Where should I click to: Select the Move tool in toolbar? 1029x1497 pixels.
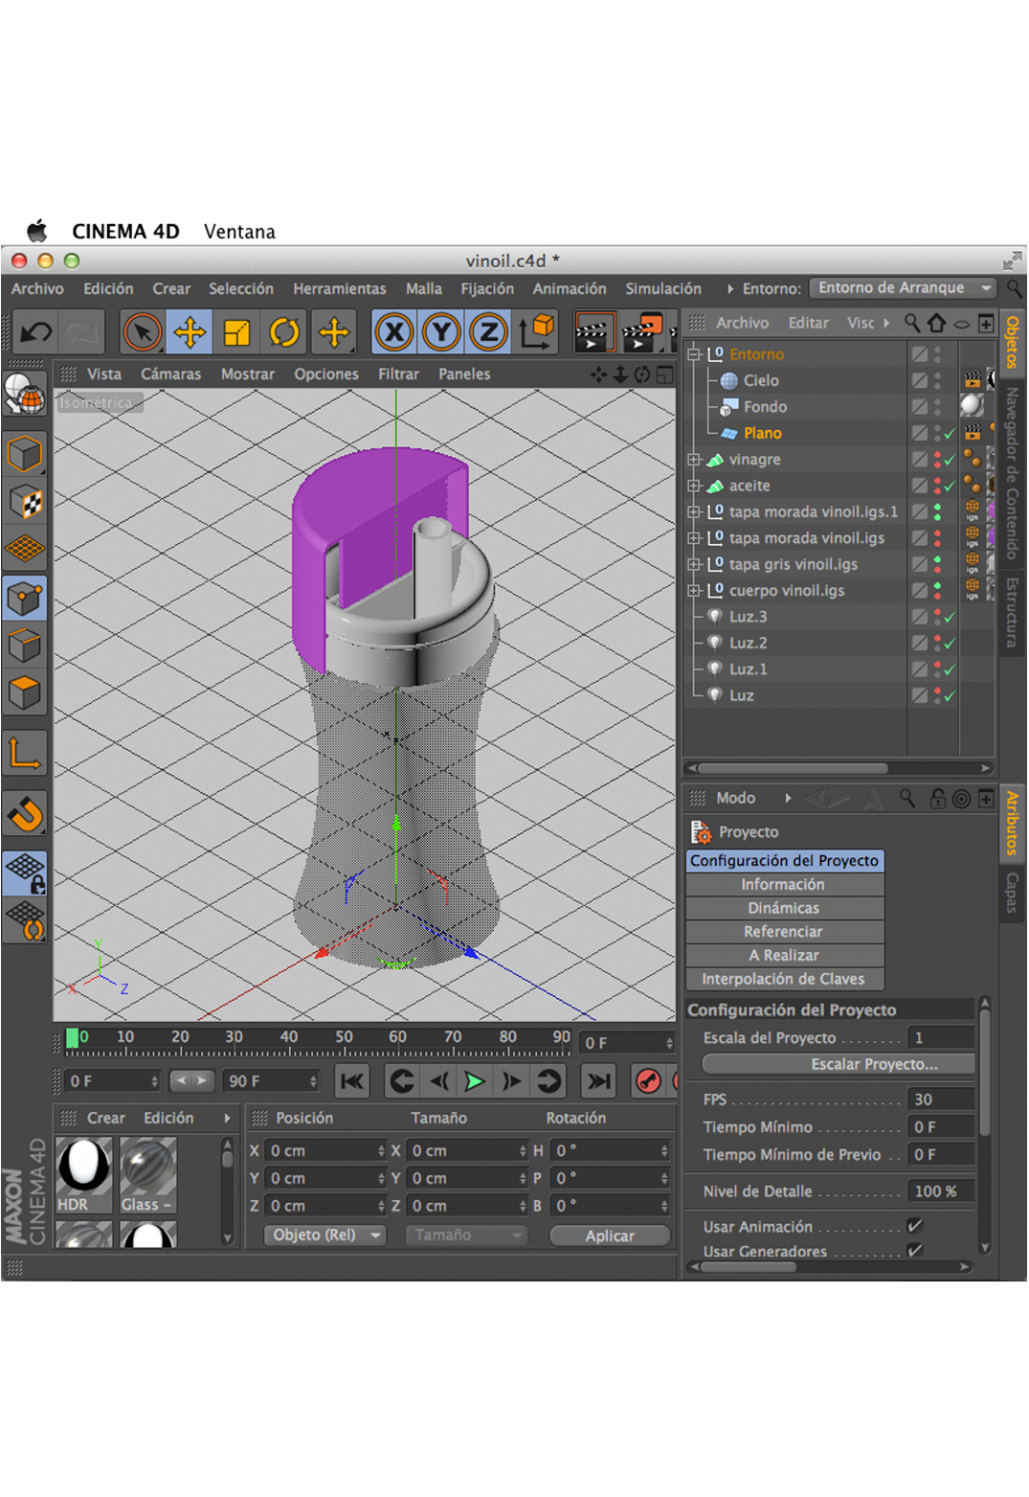tap(190, 333)
